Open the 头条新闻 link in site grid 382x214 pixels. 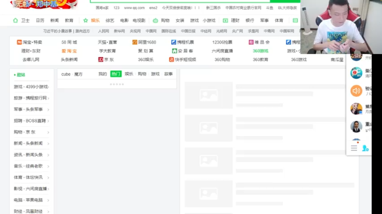point(69,59)
